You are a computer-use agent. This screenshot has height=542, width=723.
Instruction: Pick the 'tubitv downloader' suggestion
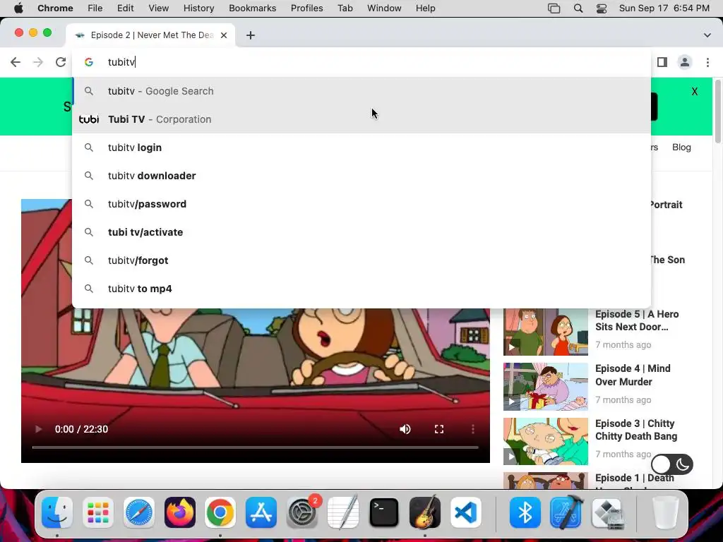361,176
